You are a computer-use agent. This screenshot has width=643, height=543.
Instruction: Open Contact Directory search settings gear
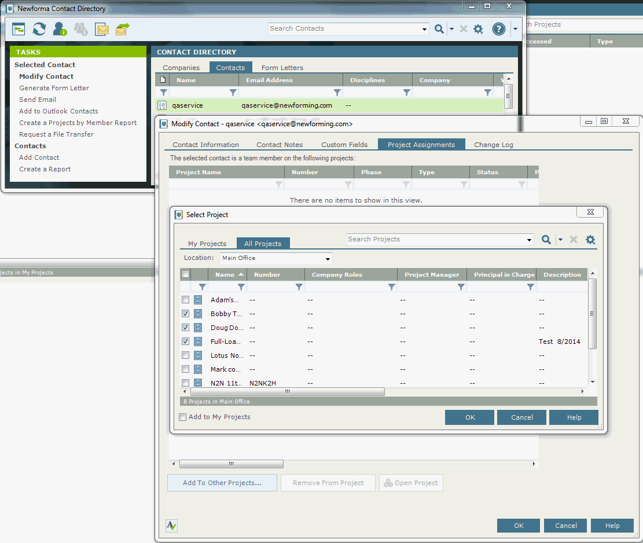coord(478,29)
